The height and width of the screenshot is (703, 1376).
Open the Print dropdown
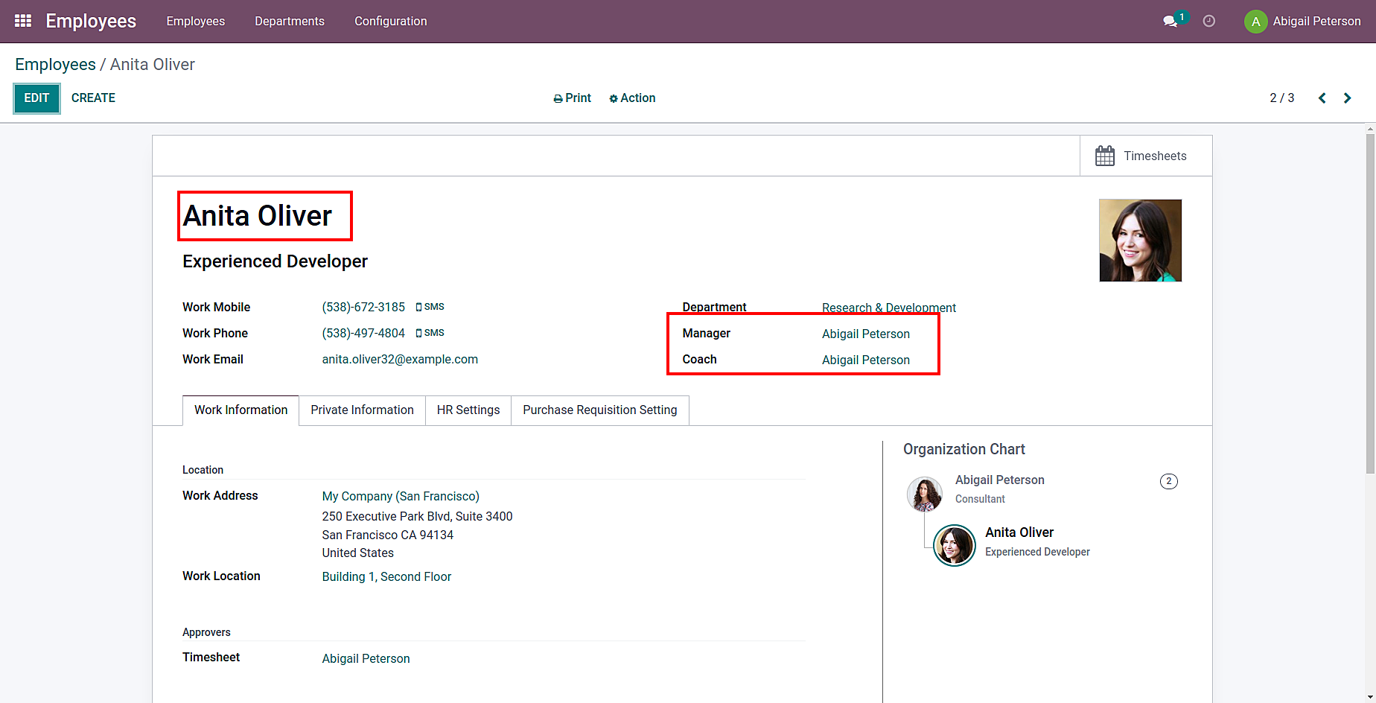point(572,98)
